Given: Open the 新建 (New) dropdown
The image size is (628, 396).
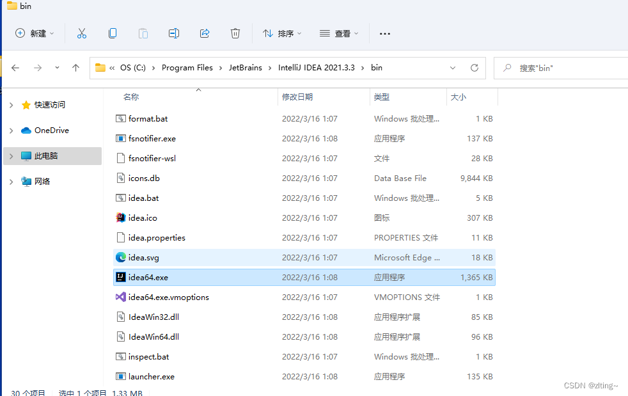Looking at the screenshot, I should click(34, 33).
